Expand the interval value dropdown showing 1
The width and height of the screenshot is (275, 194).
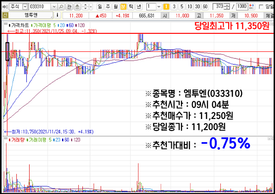pyautogui.click(x=159, y=7)
